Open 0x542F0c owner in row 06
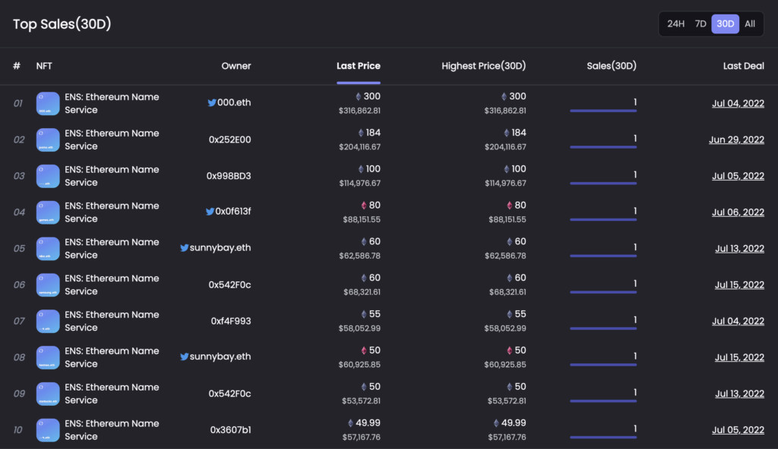The image size is (778, 449). click(229, 285)
